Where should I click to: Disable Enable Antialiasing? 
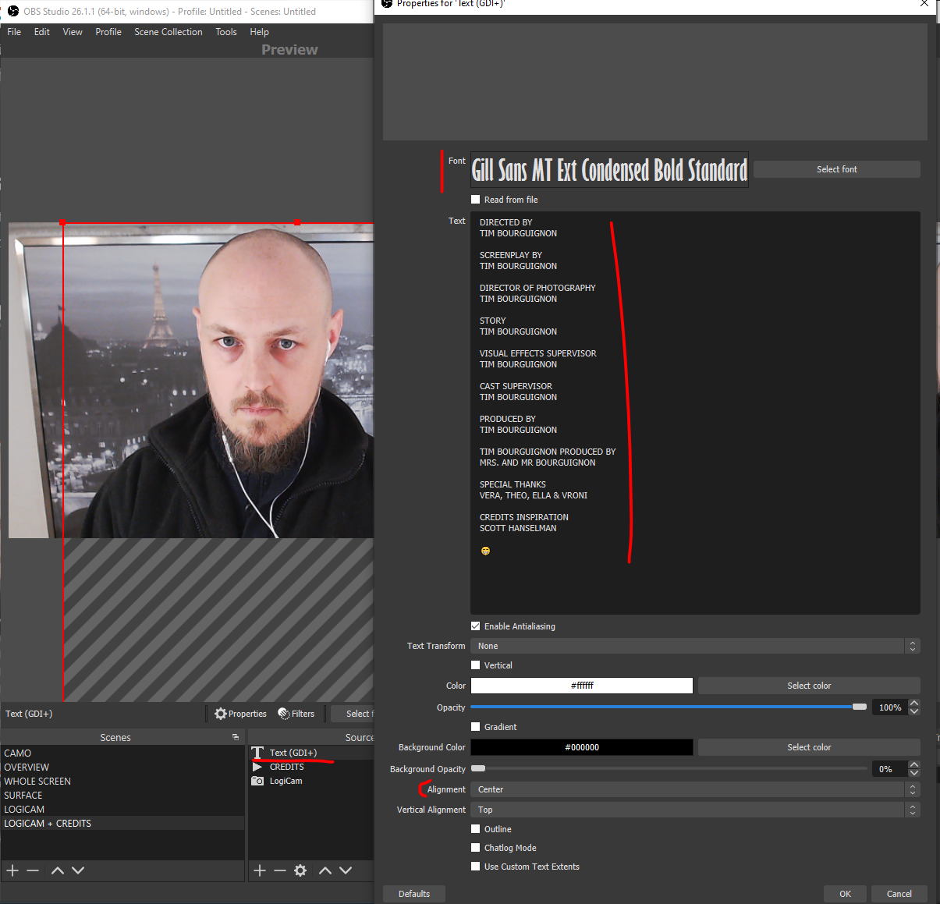click(475, 626)
